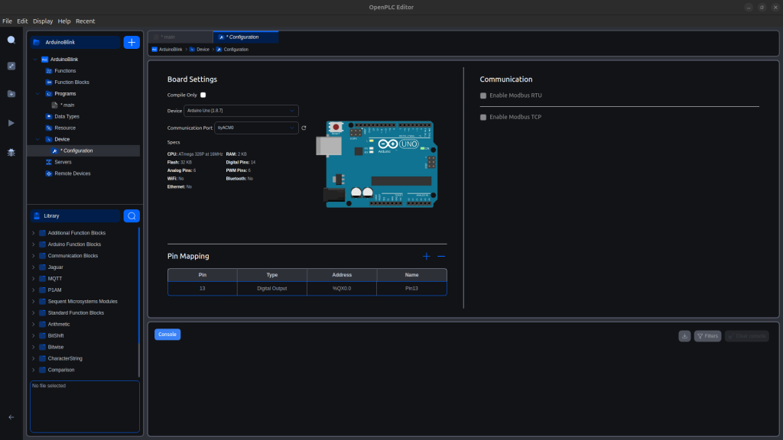The image size is (783, 440).
Task: Expand the Comparison library
Action: pyautogui.click(x=34, y=370)
